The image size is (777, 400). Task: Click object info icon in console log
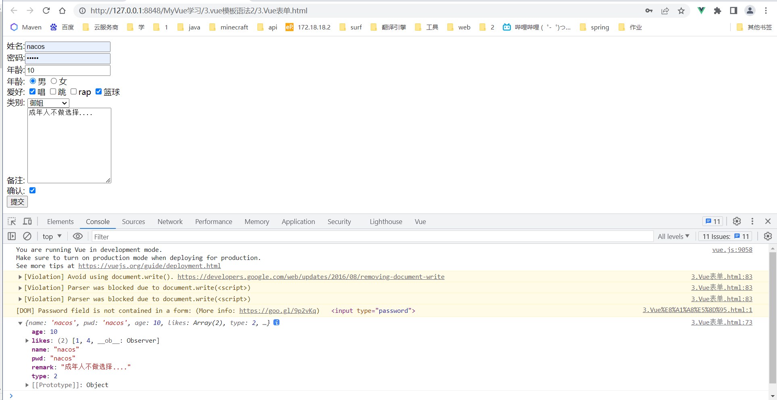pyautogui.click(x=276, y=323)
